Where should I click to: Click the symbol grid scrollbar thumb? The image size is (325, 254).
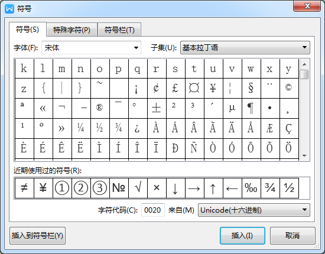pos(304,74)
